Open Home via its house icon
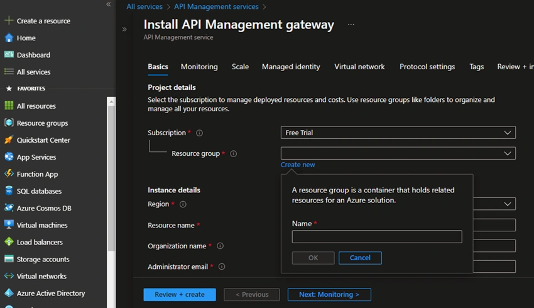534x308 pixels. pyautogui.click(x=9, y=38)
